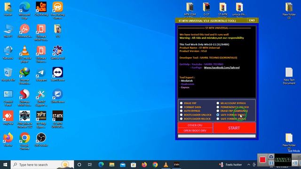
Task: Click the progress bar below START
Action: tap(217, 136)
